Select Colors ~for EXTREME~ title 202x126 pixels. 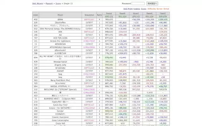60,108
